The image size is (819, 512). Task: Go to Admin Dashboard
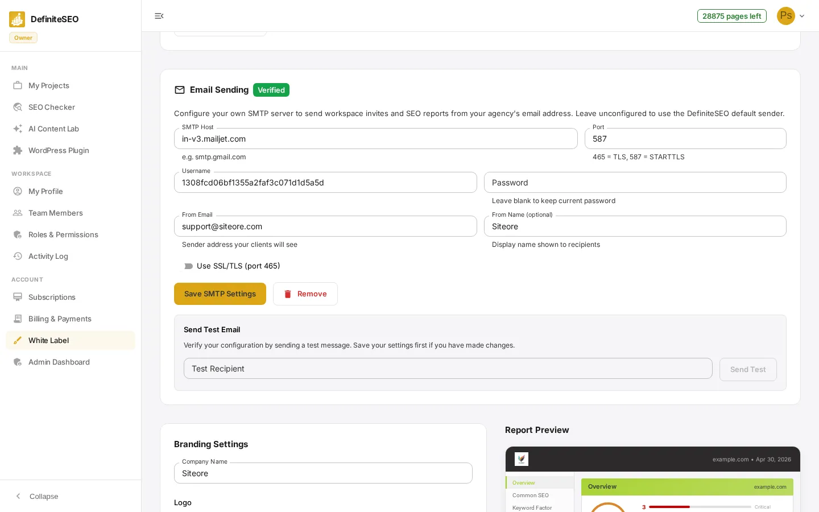tap(71, 362)
